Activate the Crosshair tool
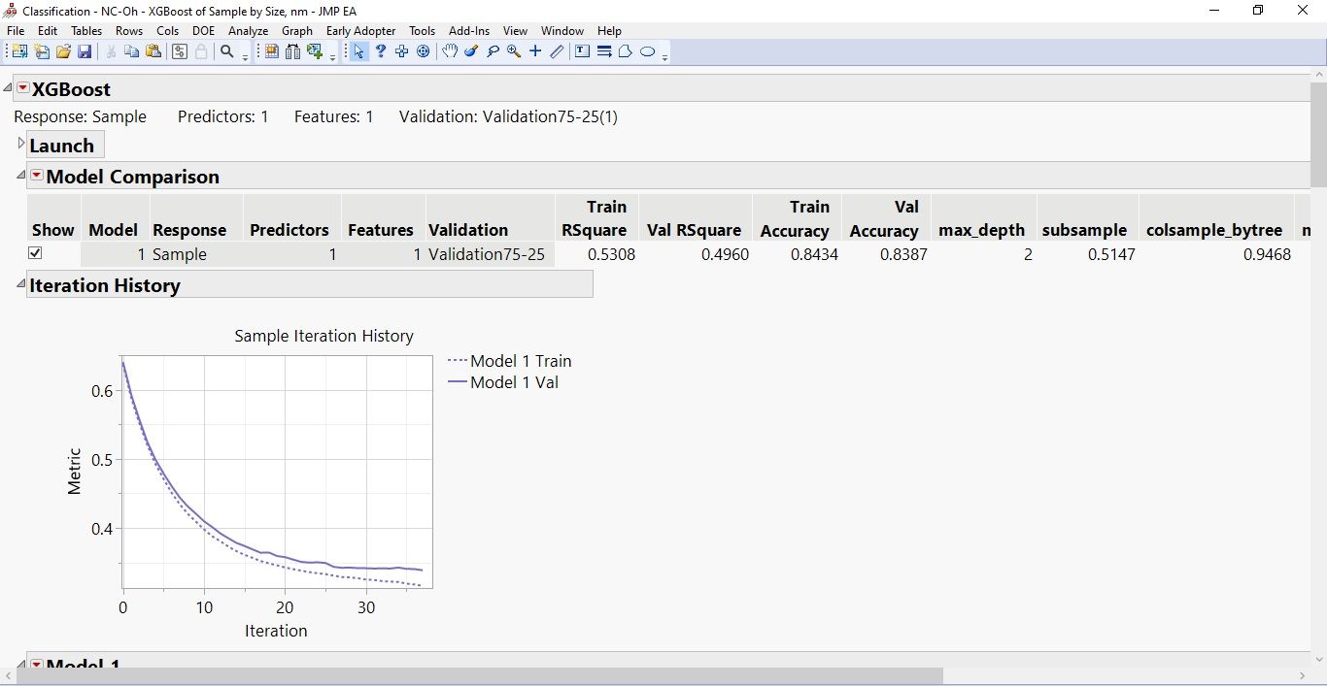 (537, 50)
